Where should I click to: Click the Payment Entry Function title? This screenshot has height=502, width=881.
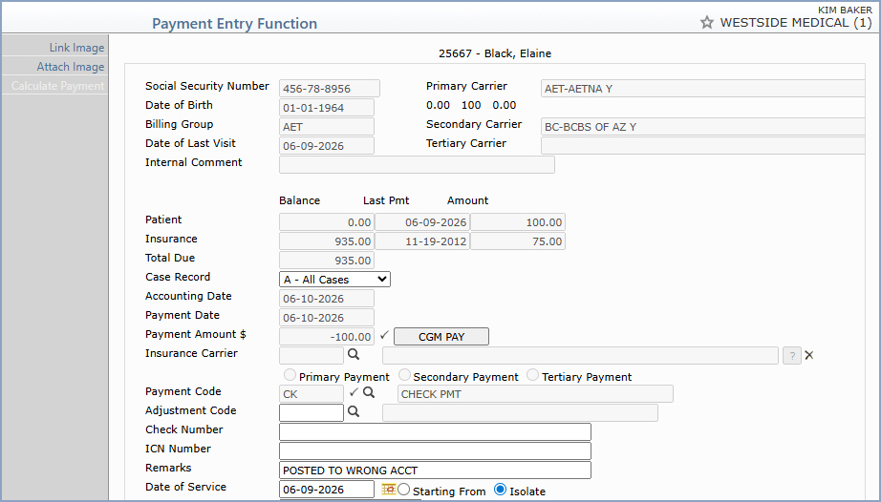234,24
